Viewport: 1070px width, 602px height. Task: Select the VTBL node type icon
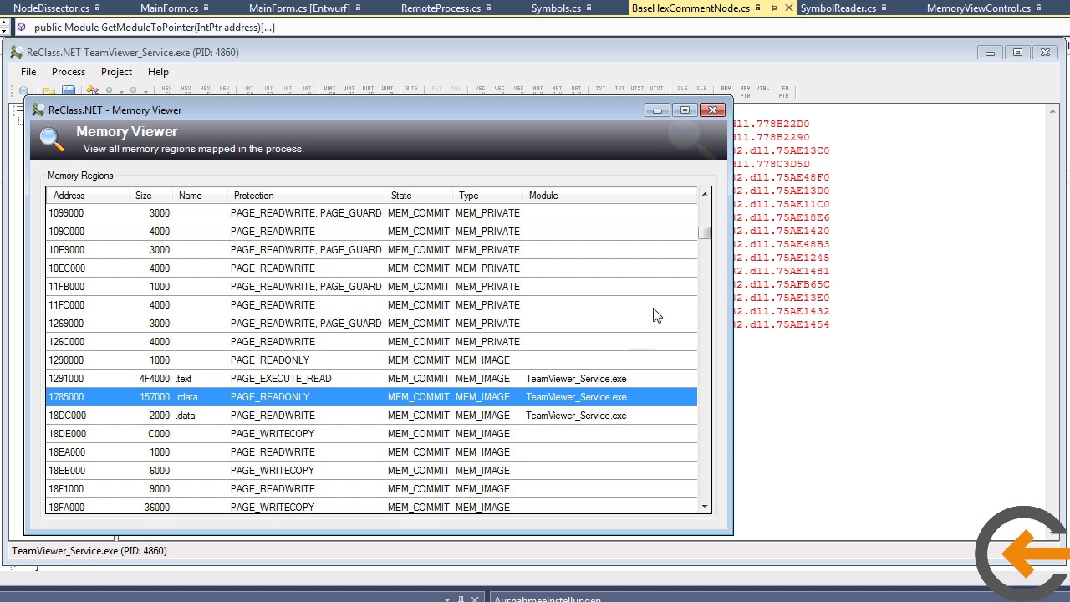click(x=762, y=90)
